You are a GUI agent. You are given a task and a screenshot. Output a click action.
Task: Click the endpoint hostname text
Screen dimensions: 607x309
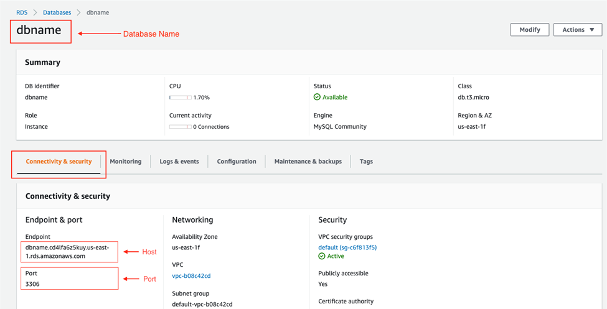pyautogui.click(x=67, y=252)
